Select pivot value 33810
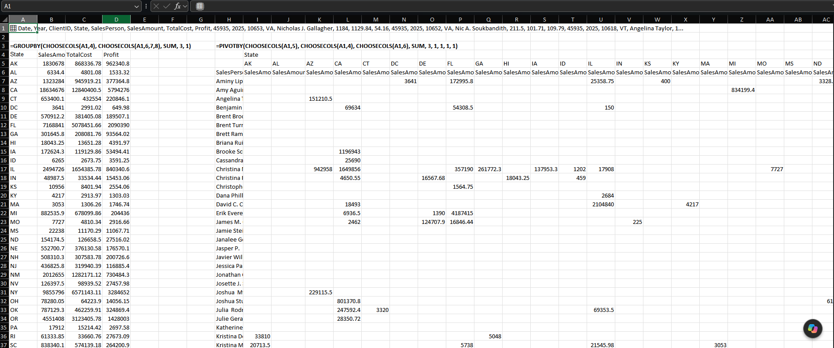The image size is (834, 348). click(257, 336)
